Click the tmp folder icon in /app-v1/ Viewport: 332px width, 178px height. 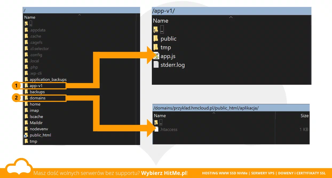tap(156, 47)
